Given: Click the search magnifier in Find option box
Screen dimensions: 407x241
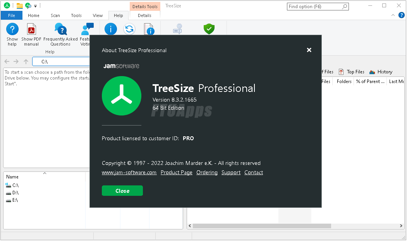Looking at the screenshot, I should (x=344, y=7).
